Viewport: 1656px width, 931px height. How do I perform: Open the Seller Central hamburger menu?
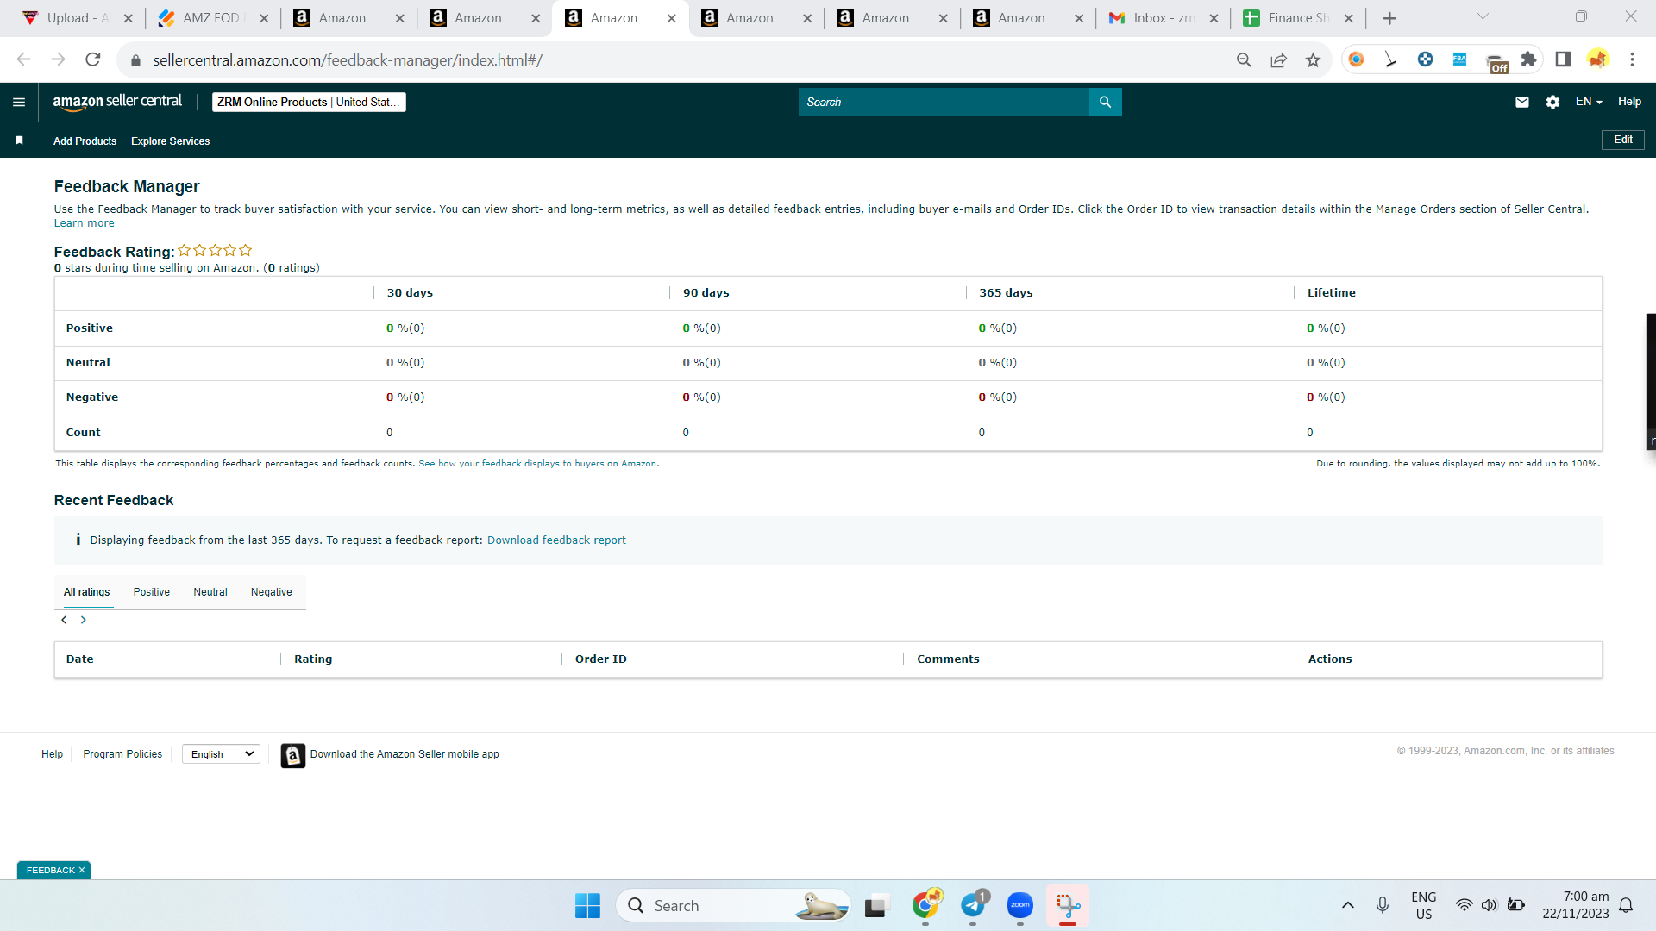[x=19, y=102]
